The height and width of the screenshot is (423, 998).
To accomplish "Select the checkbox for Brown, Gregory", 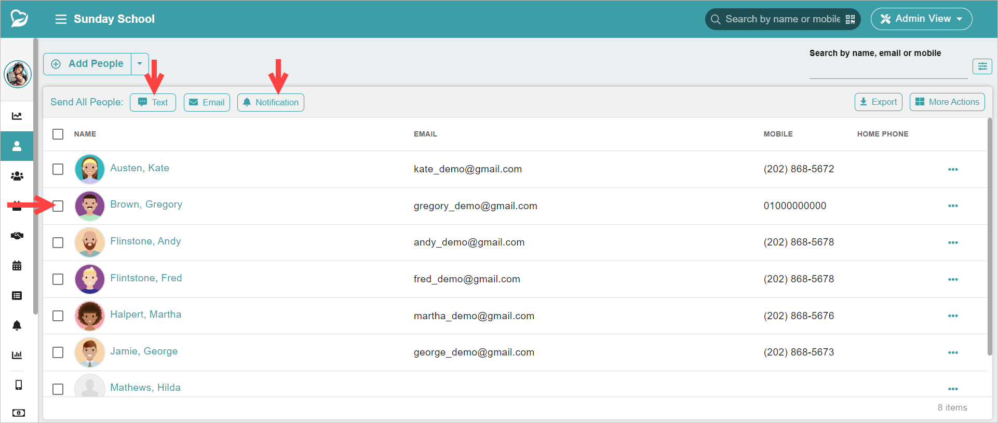I will tap(58, 206).
